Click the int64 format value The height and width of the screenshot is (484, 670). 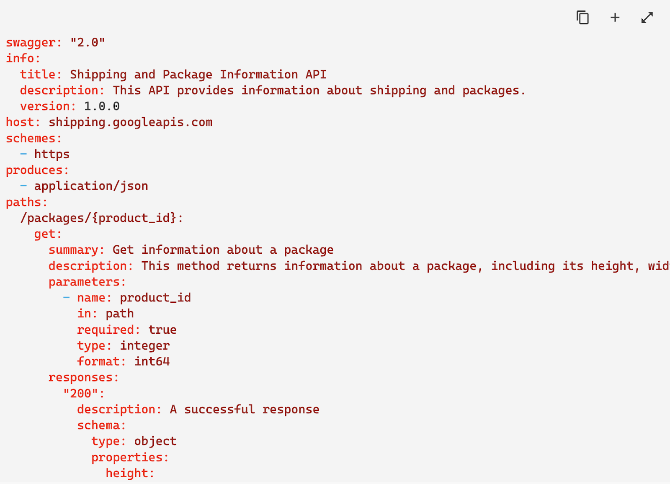pos(152,362)
